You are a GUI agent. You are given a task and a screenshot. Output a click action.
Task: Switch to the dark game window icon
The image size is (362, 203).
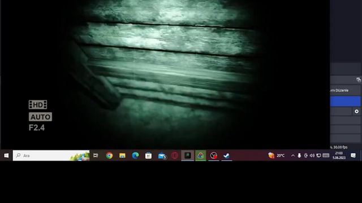click(x=187, y=156)
